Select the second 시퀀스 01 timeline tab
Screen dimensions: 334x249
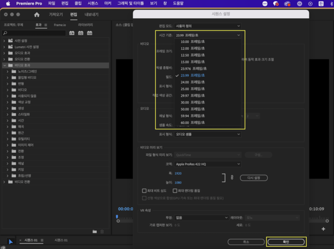(x=61, y=240)
